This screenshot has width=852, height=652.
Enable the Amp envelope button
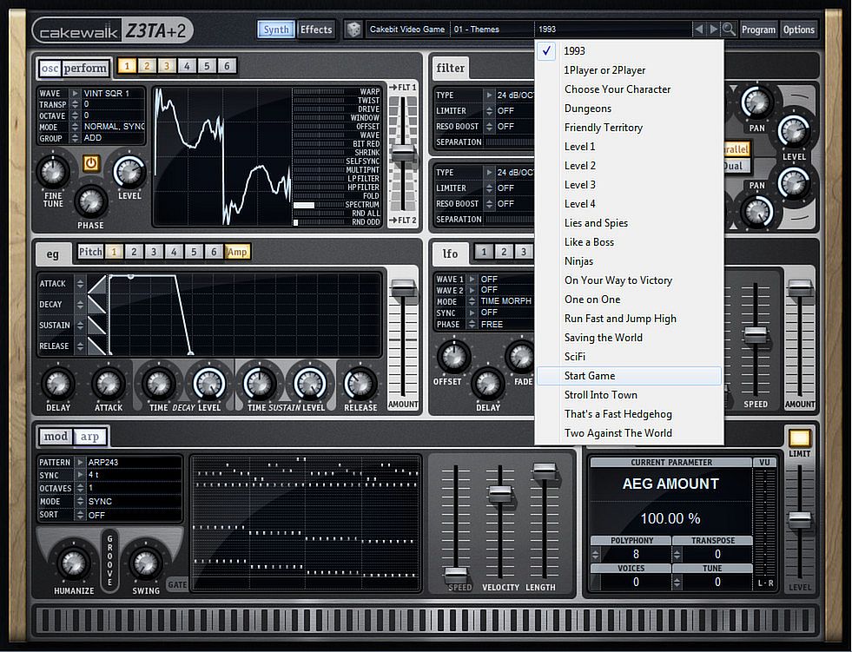click(x=237, y=252)
